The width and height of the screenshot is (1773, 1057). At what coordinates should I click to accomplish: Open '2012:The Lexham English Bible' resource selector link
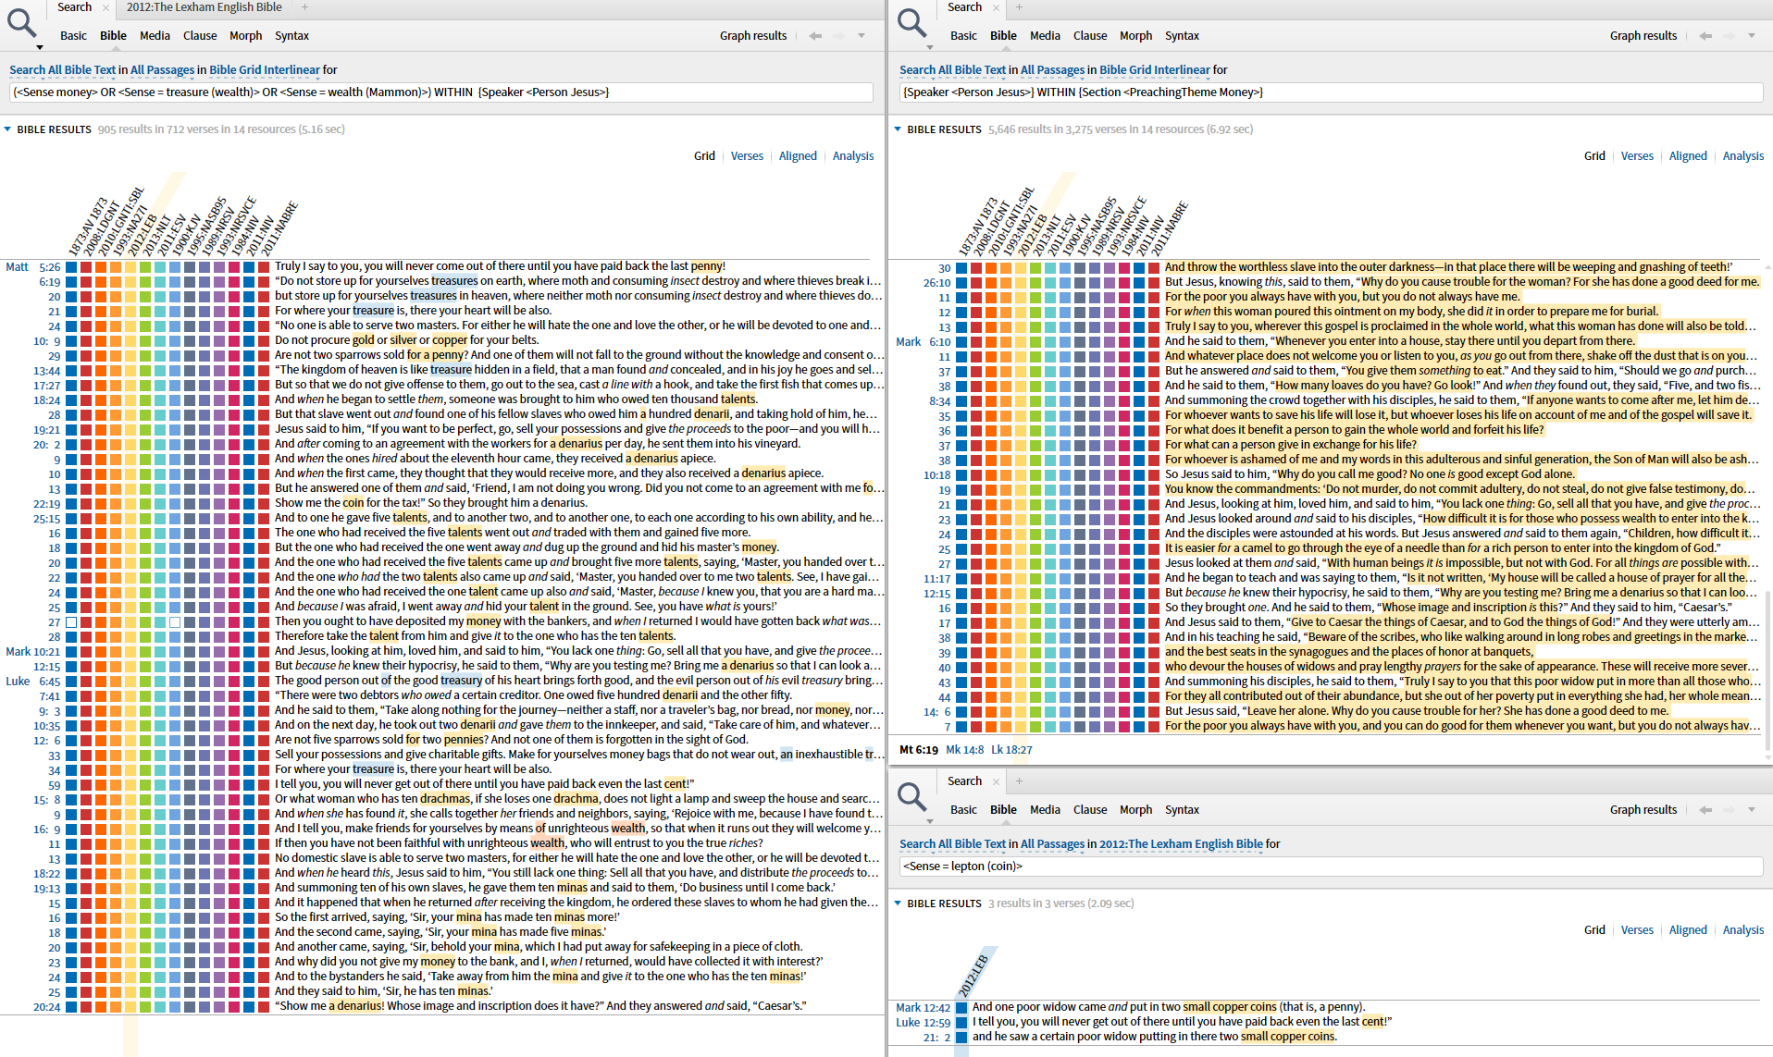(1181, 844)
